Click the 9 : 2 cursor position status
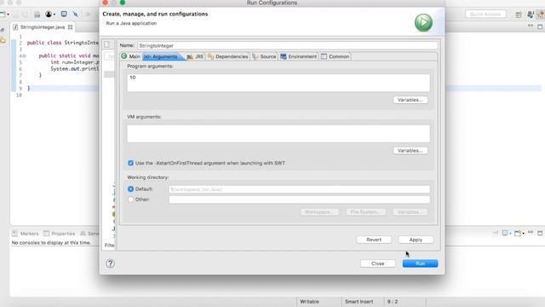The height and width of the screenshot is (307, 545). [393, 302]
